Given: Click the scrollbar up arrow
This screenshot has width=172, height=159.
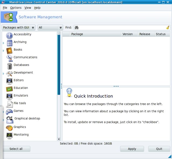Looking at the screenshot, I should 59,33.
